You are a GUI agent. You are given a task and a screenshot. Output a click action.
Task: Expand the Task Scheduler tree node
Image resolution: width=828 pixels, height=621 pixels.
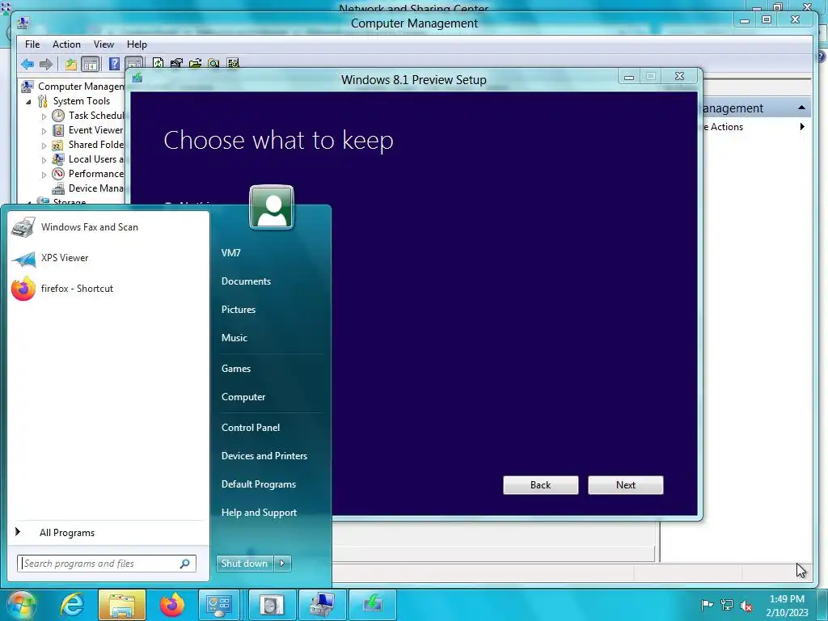(44, 116)
